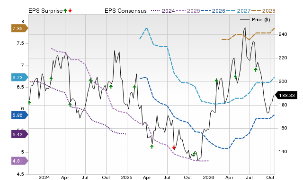This screenshot has width=303, height=180.
Task: Select the 2025 EPS consensus legend entry
Action: pos(188,11)
